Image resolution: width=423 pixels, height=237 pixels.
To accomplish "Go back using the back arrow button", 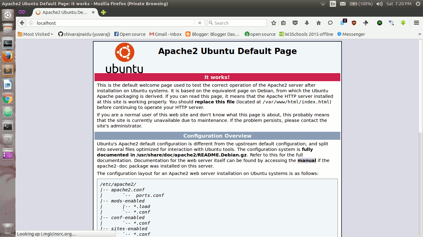I will tap(22, 23).
